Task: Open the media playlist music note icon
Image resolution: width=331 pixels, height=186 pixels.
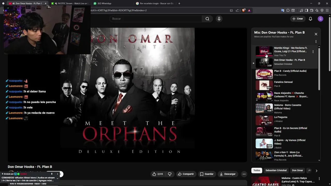Action: (302, 10)
